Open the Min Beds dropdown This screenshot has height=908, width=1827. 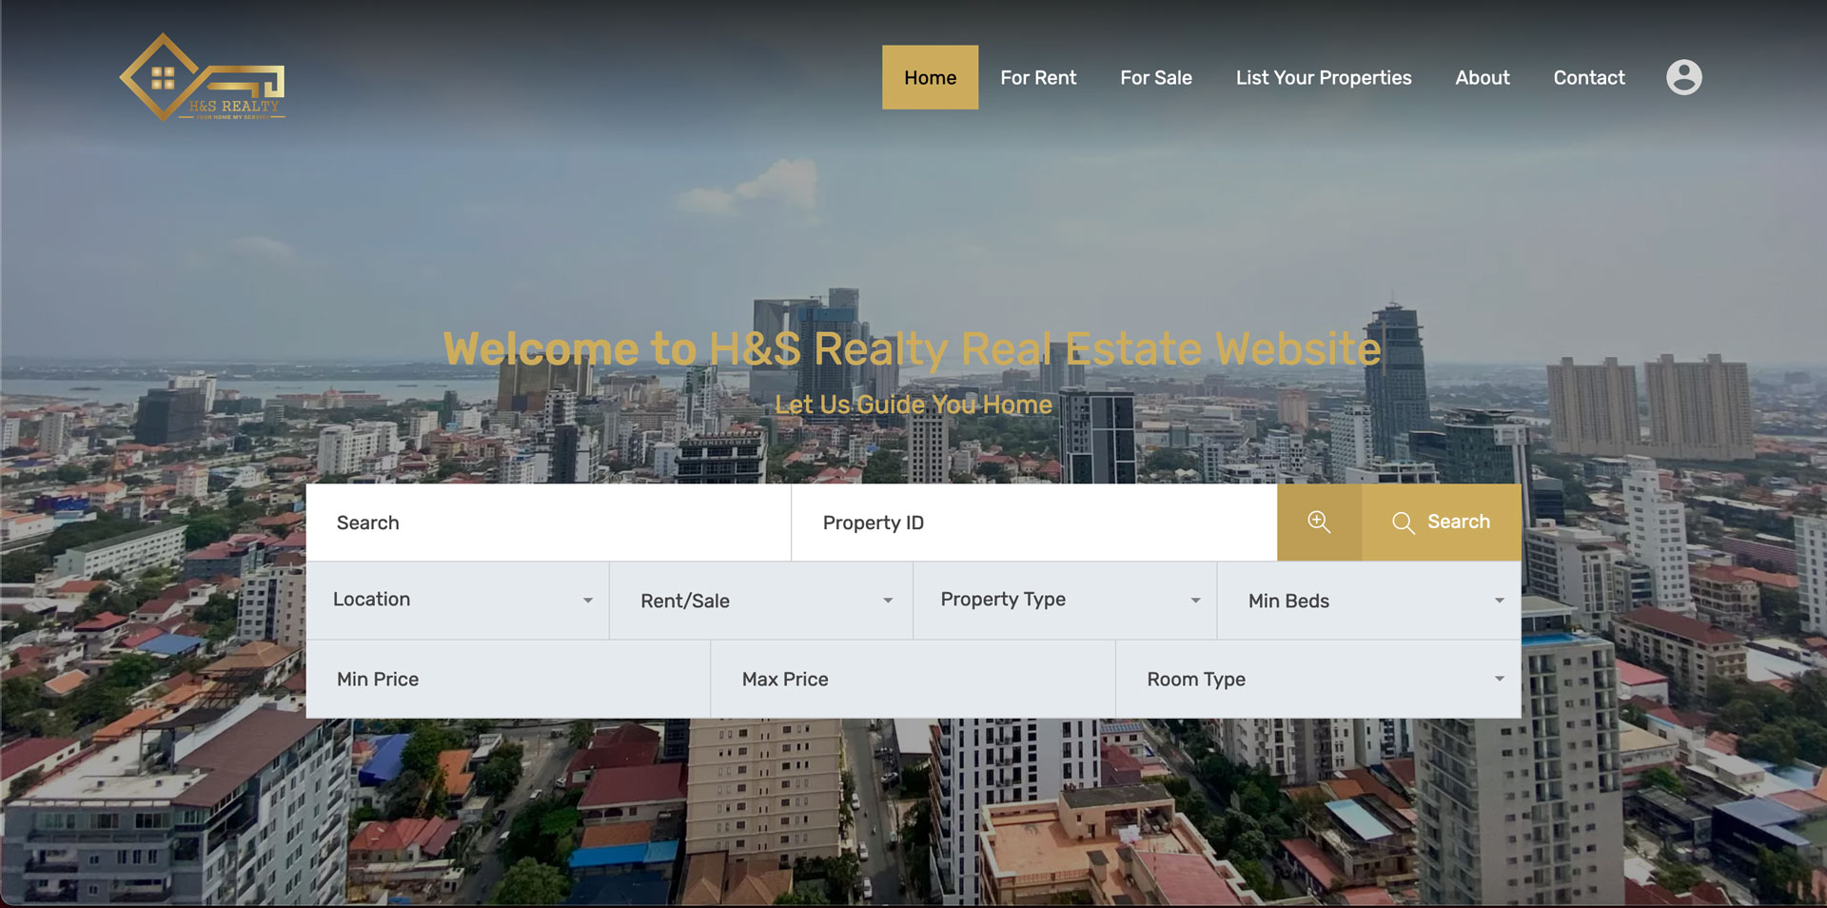1369,601
